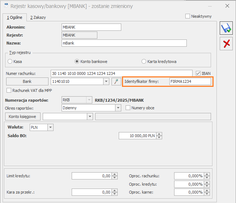Screen dimensions: 236x203
Task: Click the KB window icon in title bar
Action: pos(6,5)
